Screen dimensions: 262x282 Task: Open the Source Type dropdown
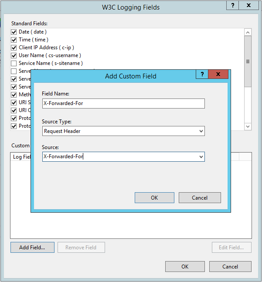(201, 131)
